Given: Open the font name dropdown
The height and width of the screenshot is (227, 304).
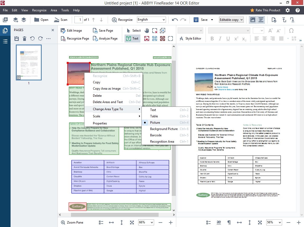Looking at the screenshot, I should [x=229, y=31].
